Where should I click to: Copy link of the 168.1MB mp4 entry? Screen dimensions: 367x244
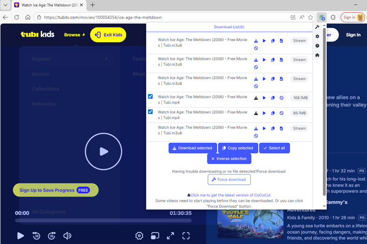pos(273,98)
